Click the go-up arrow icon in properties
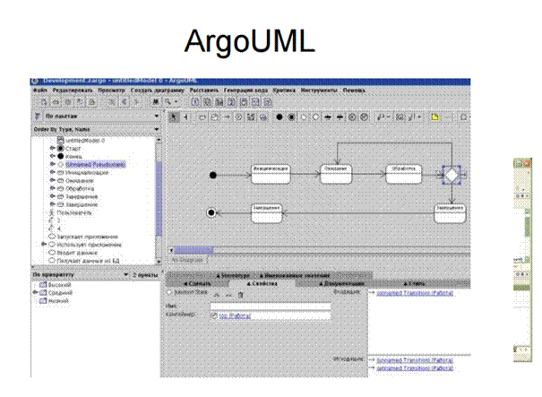The height and width of the screenshot is (397, 542). tap(217, 295)
